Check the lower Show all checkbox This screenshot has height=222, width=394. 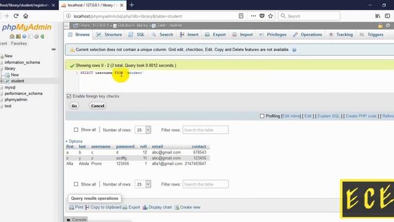[x=76, y=184]
